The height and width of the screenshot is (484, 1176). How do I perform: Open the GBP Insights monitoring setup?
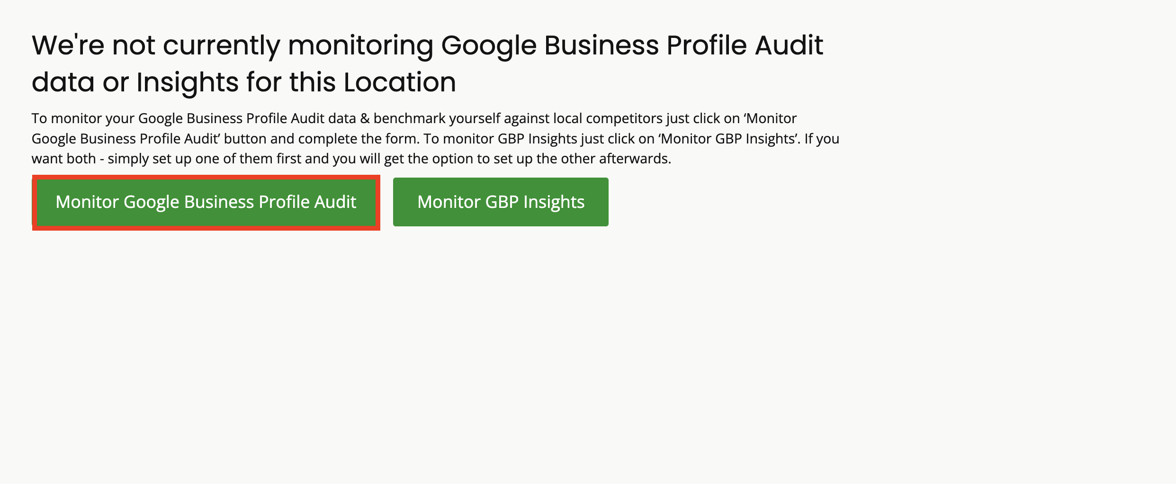coord(501,202)
